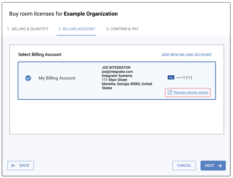Select the blue checkmark for My Billing Account
Viewport: 233px width, 178px height.
(x=28, y=78)
